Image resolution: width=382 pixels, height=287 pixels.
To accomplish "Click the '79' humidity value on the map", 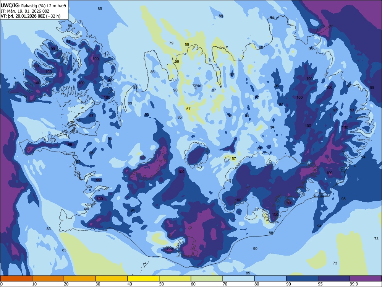I will [x=171, y=43].
